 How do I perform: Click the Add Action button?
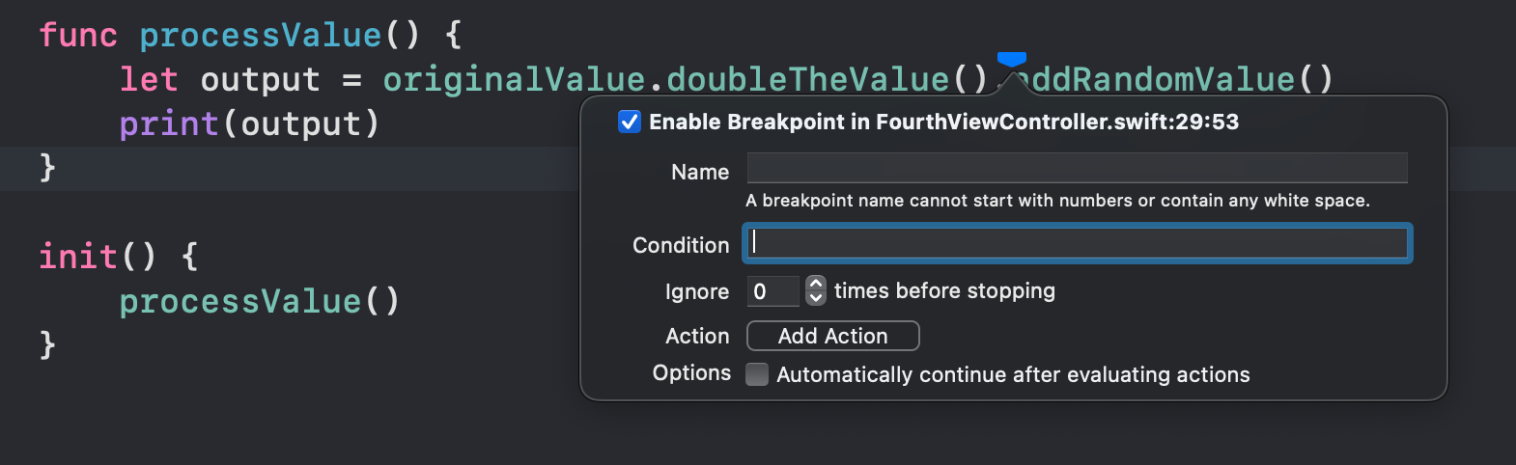point(833,336)
